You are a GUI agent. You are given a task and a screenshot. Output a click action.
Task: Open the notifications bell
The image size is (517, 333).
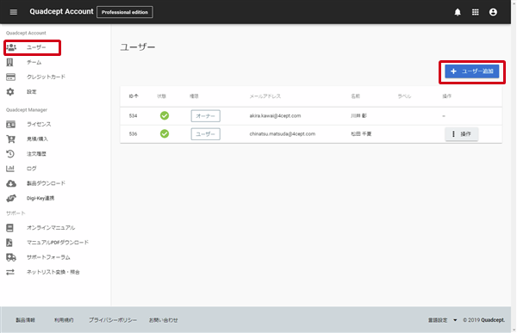click(x=458, y=12)
